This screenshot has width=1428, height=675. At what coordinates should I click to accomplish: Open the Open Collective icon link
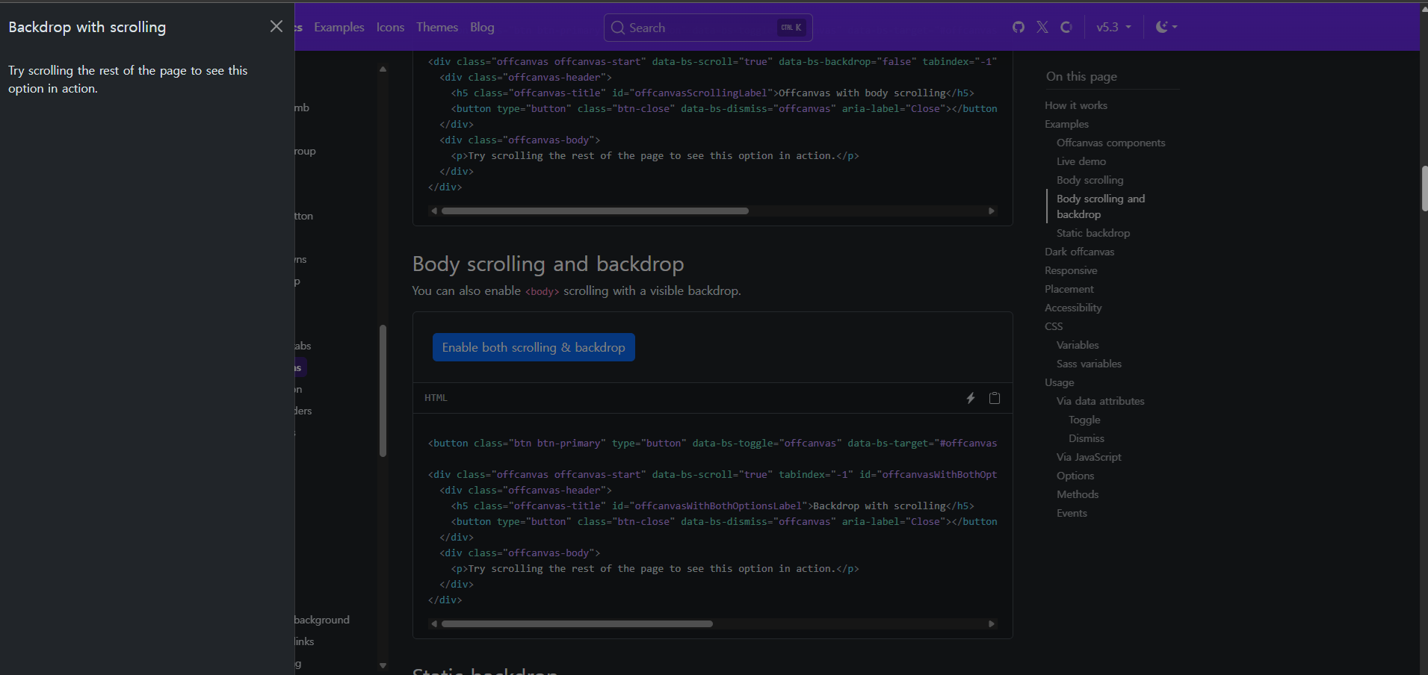tap(1066, 27)
